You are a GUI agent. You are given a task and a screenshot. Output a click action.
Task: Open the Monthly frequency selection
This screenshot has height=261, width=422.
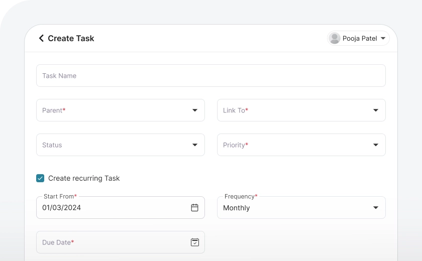click(x=237, y=208)
